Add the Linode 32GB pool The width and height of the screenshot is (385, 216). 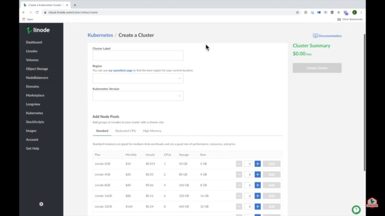click(272, 206)
